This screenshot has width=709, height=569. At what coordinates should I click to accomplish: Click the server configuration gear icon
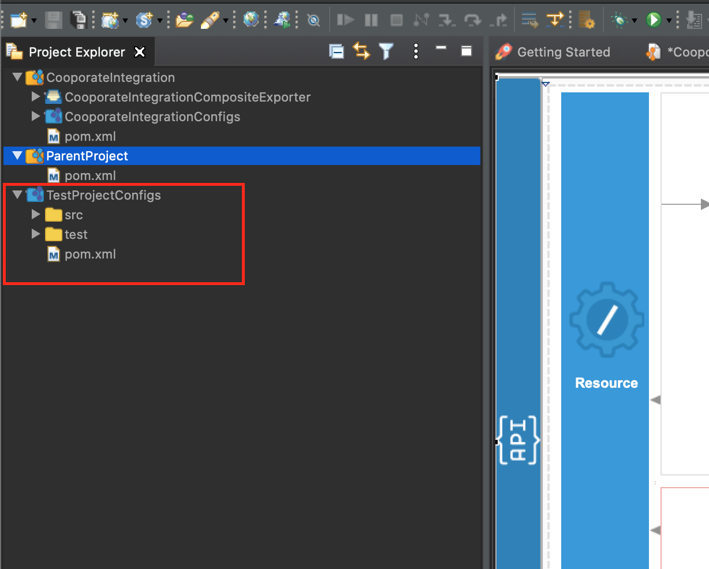point(586,20)
